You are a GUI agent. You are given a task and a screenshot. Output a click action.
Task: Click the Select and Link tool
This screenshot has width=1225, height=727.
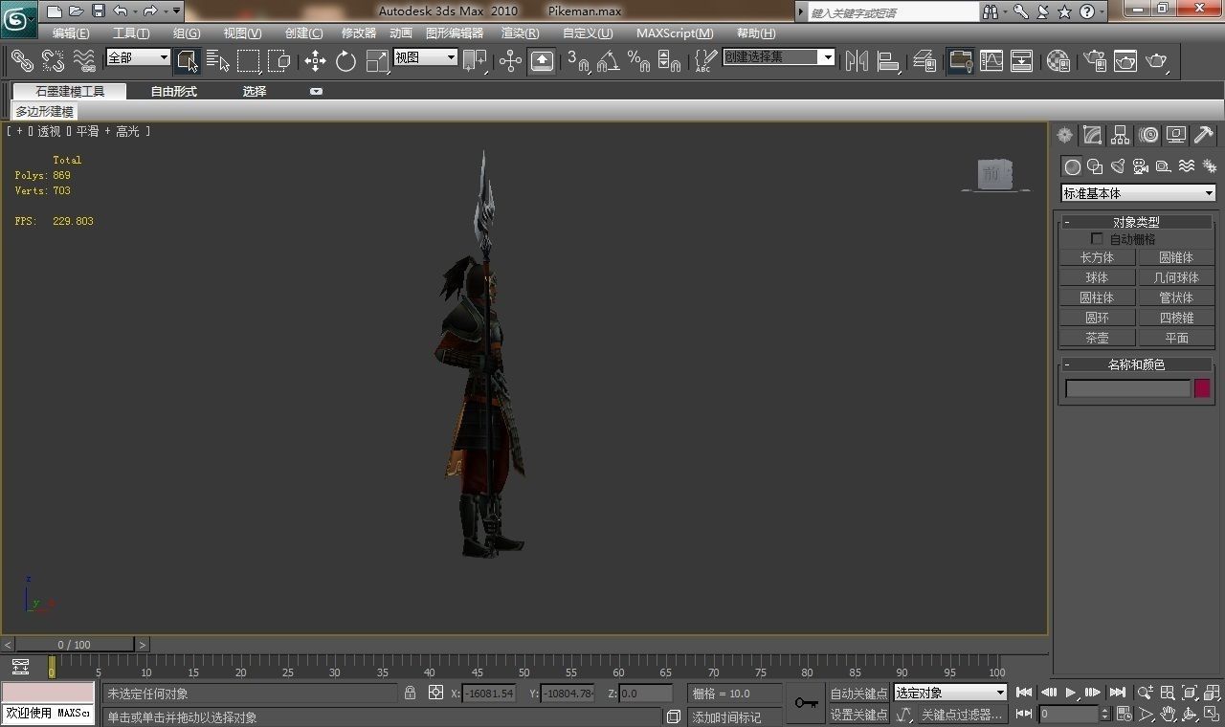click(x=22, y=61)
